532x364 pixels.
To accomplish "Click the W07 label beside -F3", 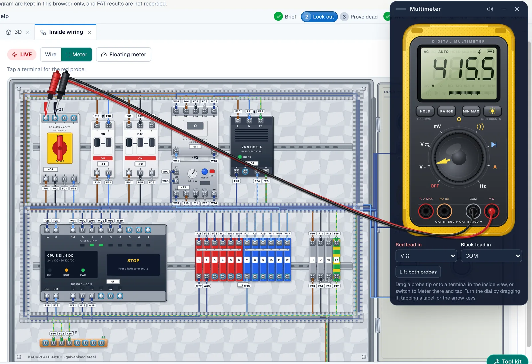I will click(x=165, y=172).
